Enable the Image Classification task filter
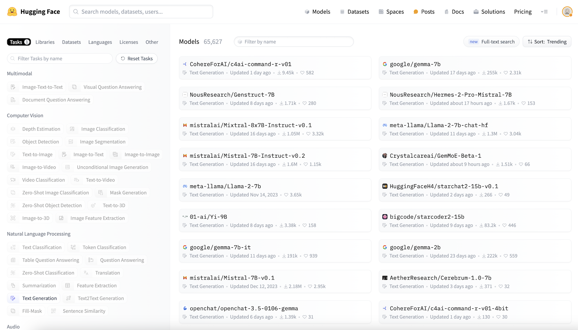Screen dimensions: 578x330 98,129
